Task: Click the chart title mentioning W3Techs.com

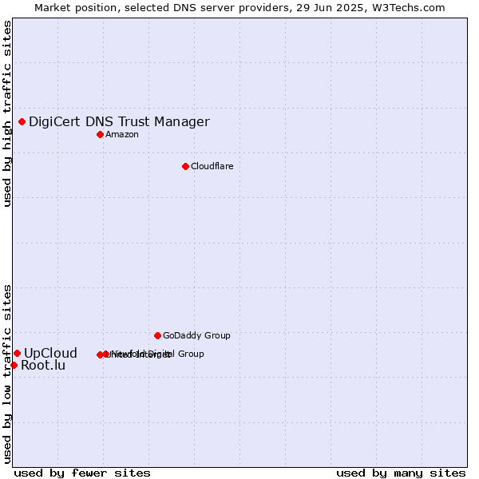Action: 239,8
